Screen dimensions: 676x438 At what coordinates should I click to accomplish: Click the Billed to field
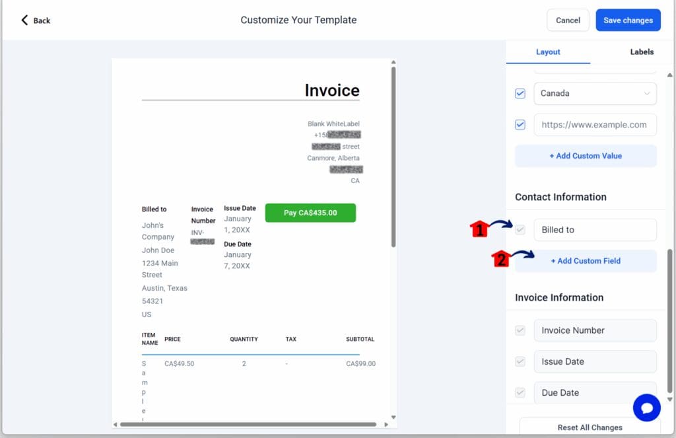click(595, 229)
